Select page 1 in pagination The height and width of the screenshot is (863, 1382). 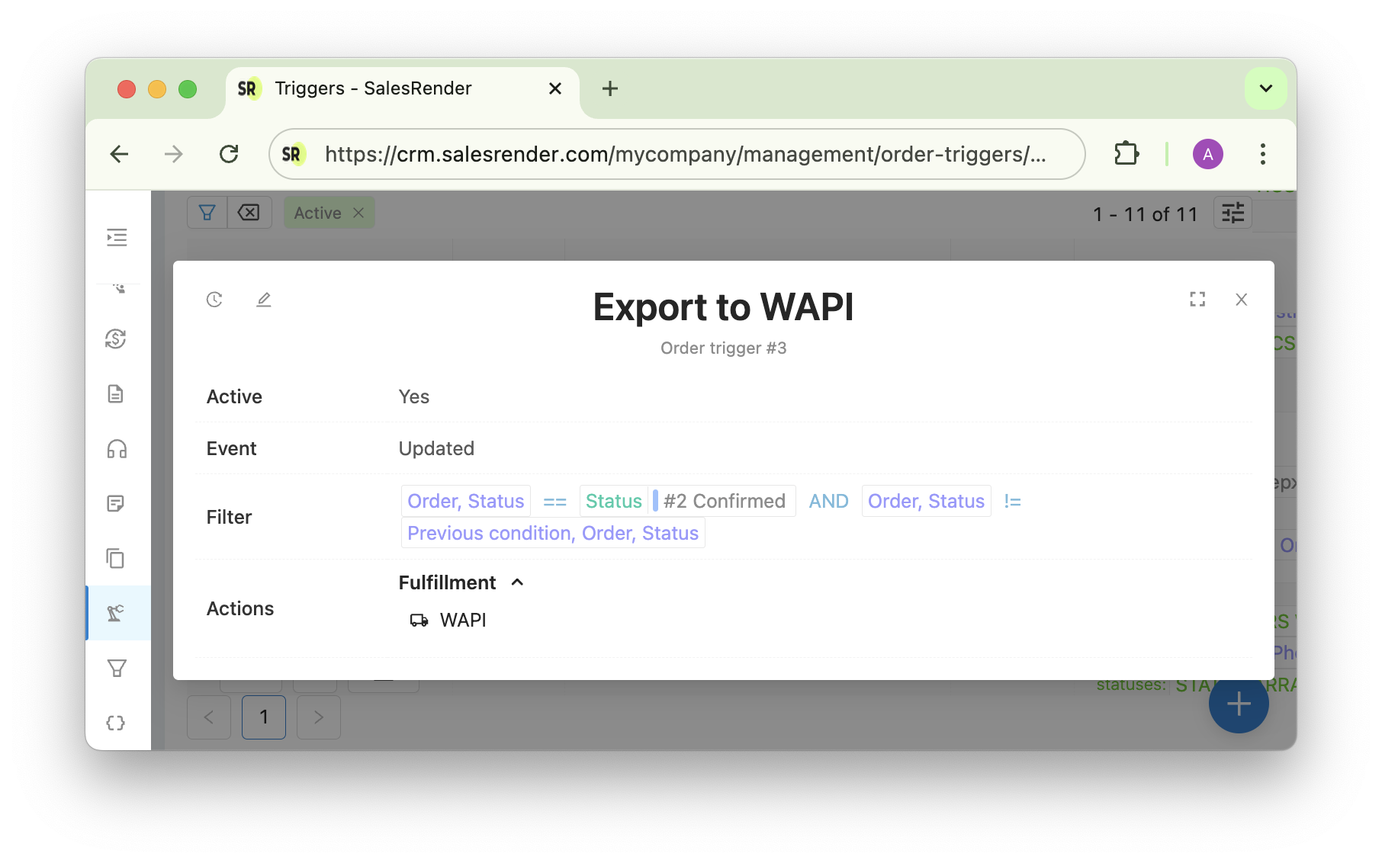click(x=264, y=717)
